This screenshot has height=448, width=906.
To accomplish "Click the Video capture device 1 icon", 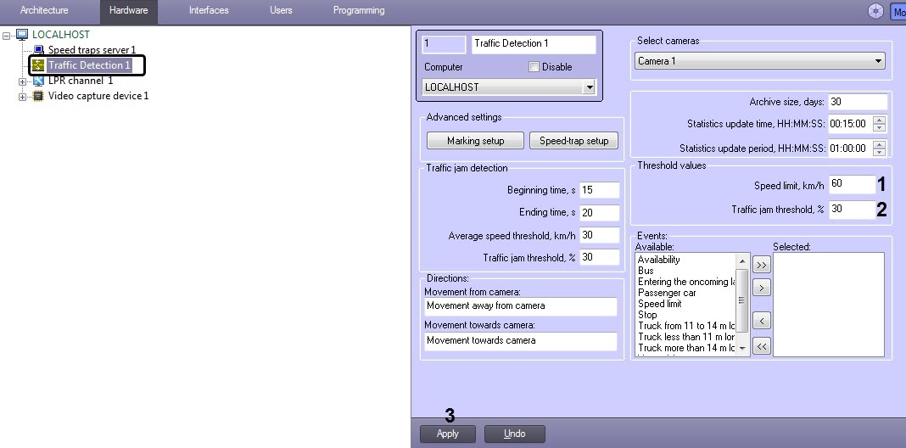I will (38, 96).
